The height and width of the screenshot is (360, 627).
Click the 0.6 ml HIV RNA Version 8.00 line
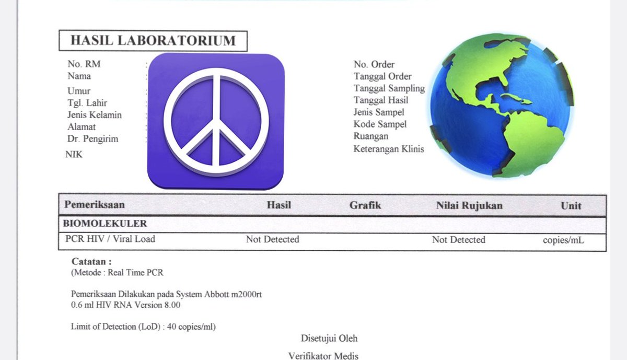[126, 305]
